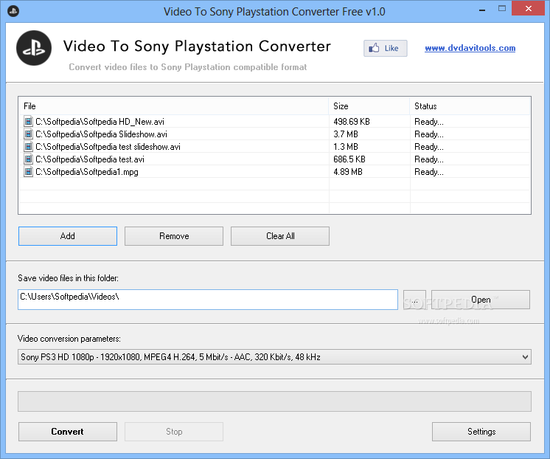Select row C:\Softpedia\Softpedia HD_New.avi
This screenshot has width=550, height=459.
275,122
